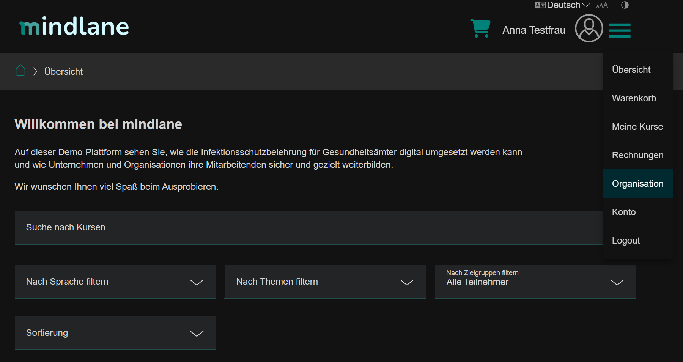Select the highlighted Organisation menu item
The height and width of the screenshot is (362, 683).
point(637,184)
